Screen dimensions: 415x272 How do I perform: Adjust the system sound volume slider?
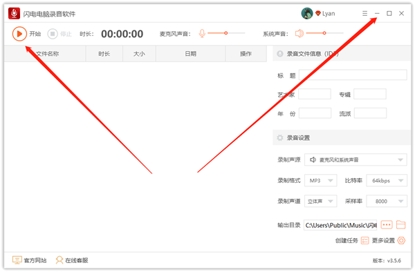click(x=325, y=33)
